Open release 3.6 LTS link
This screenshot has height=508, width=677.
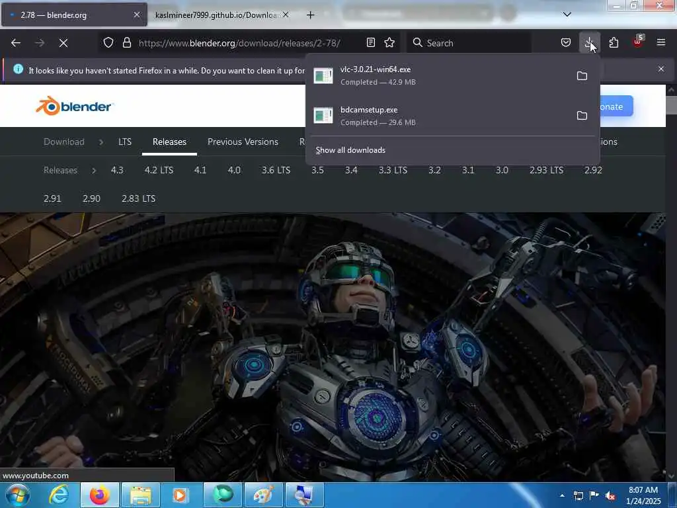click(276, 170)
